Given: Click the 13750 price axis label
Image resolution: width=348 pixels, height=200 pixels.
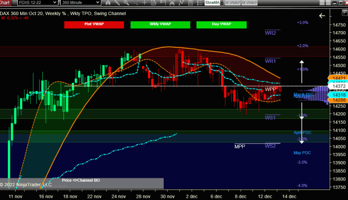Looking at the screenshot, I should (x=339, y=187).
